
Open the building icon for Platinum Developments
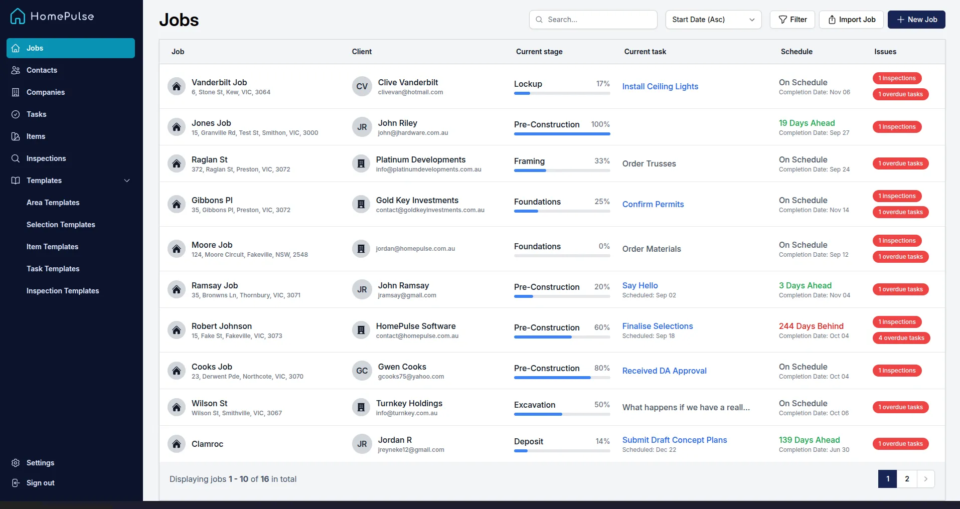tap(361, 163)
